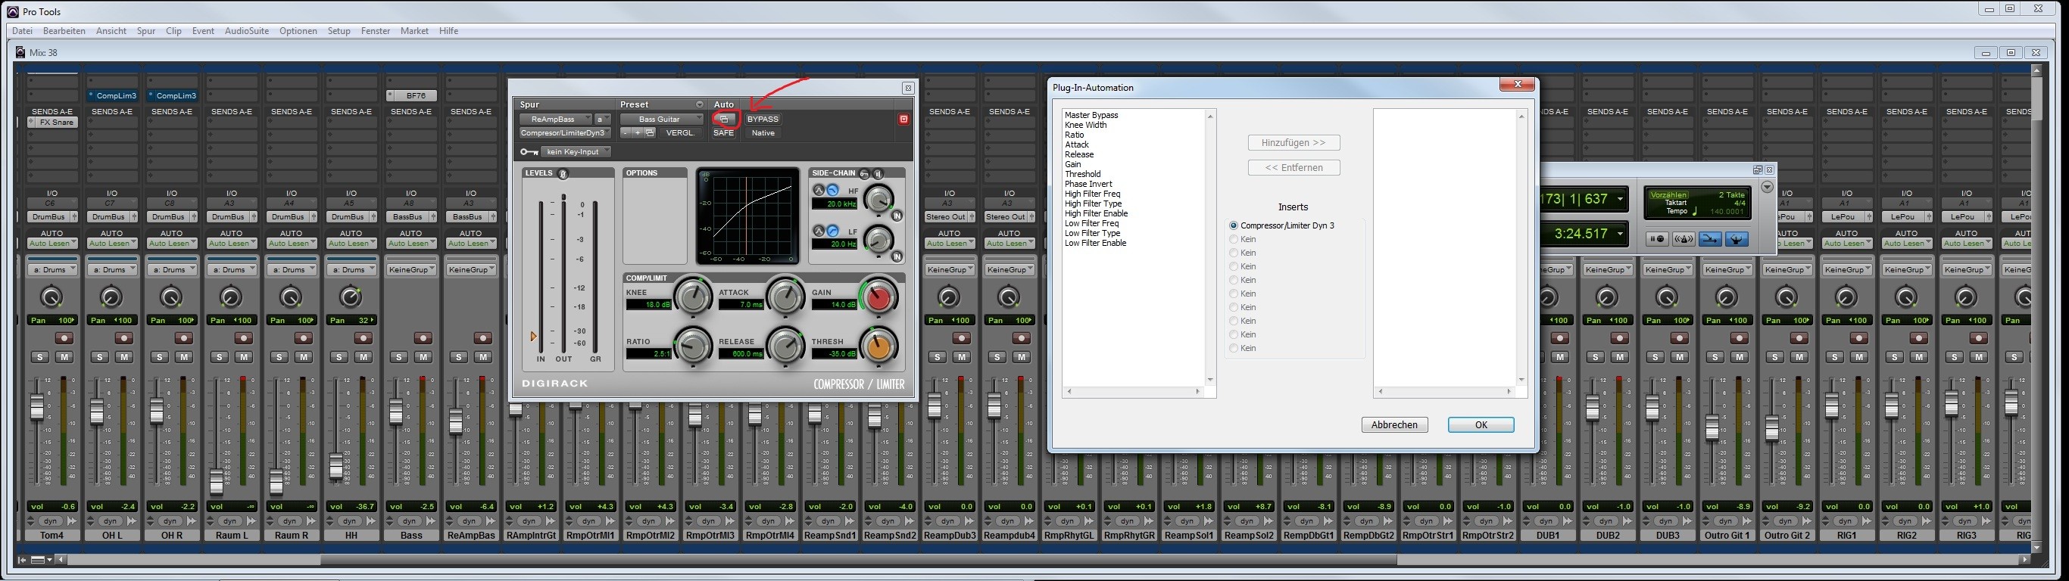Open the Datei menu
Viewport: 2069px width, 581px height.
(x=23, y=30)
